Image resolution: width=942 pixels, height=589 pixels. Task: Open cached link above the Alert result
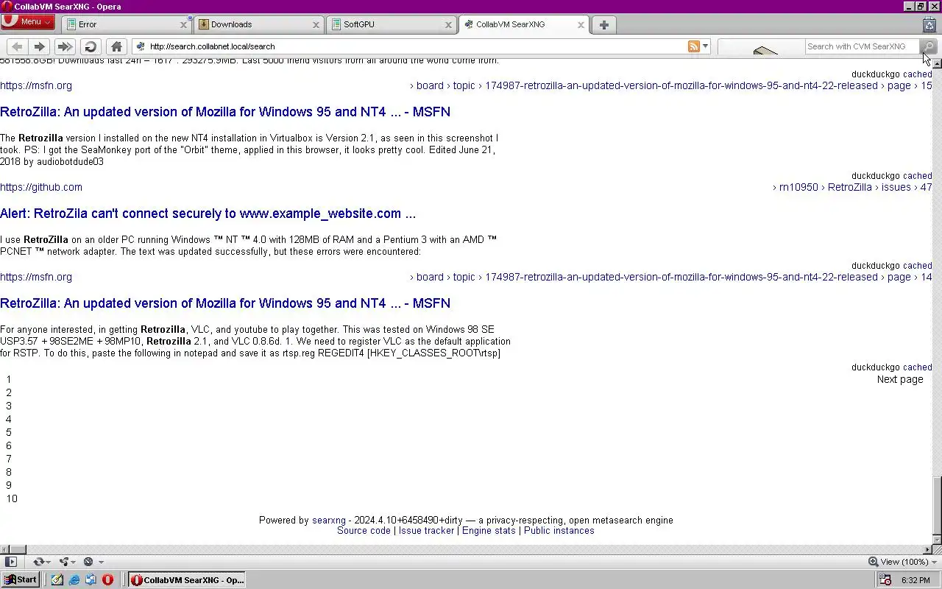click(917, 176)
